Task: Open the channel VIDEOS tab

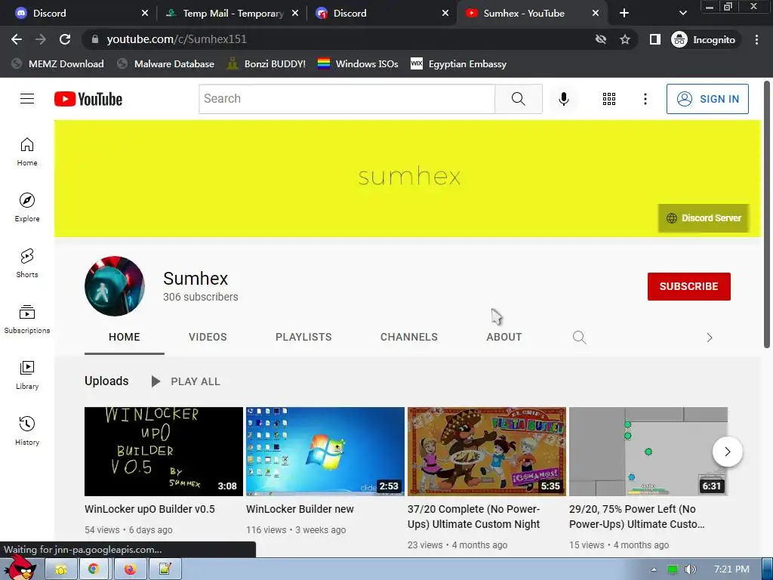Action: pos(208,338)
